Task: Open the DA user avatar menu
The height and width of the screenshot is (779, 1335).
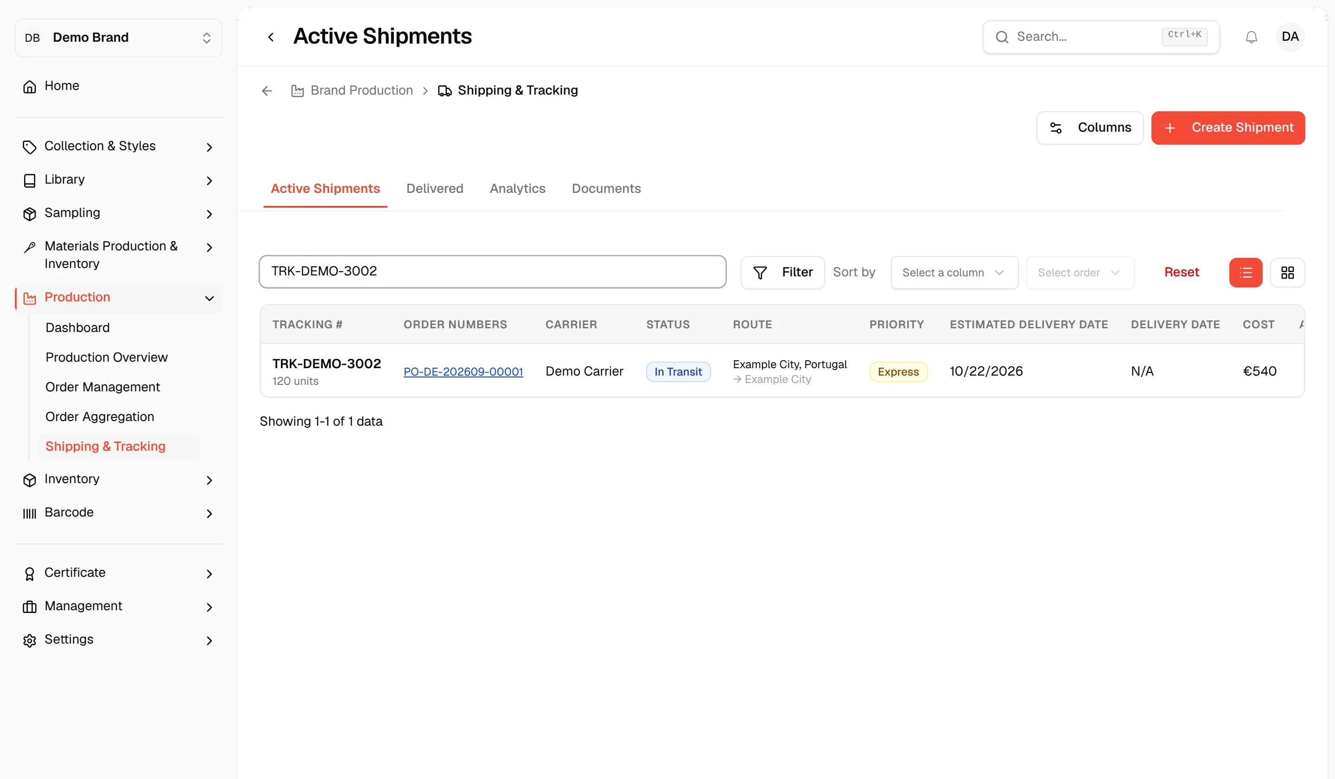Action: pyautogui.click(x=1290, y=37)
